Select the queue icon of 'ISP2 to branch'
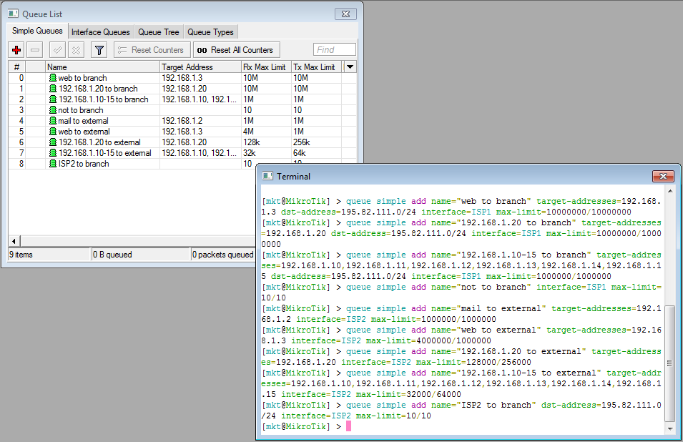The width and height of the screenshot is (683, 442). (x=53, y=164)
